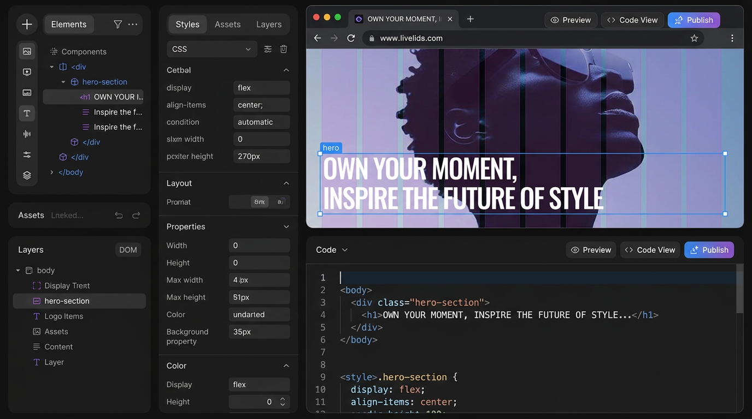Select the Logo Items layer
This screenshot has height=419, width=752.
(x=58, y=316)
